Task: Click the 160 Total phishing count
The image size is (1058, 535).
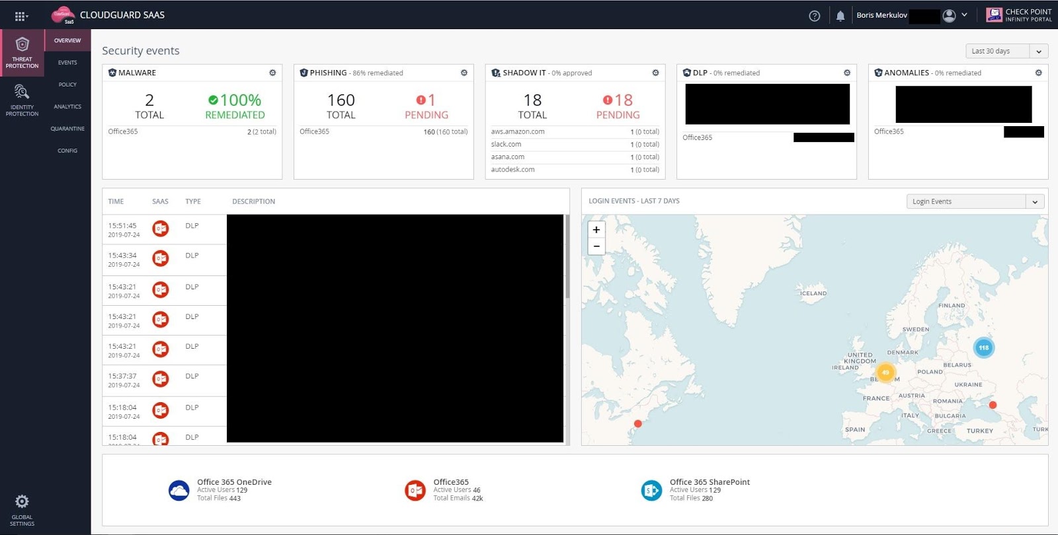Action: click(341, 106)
